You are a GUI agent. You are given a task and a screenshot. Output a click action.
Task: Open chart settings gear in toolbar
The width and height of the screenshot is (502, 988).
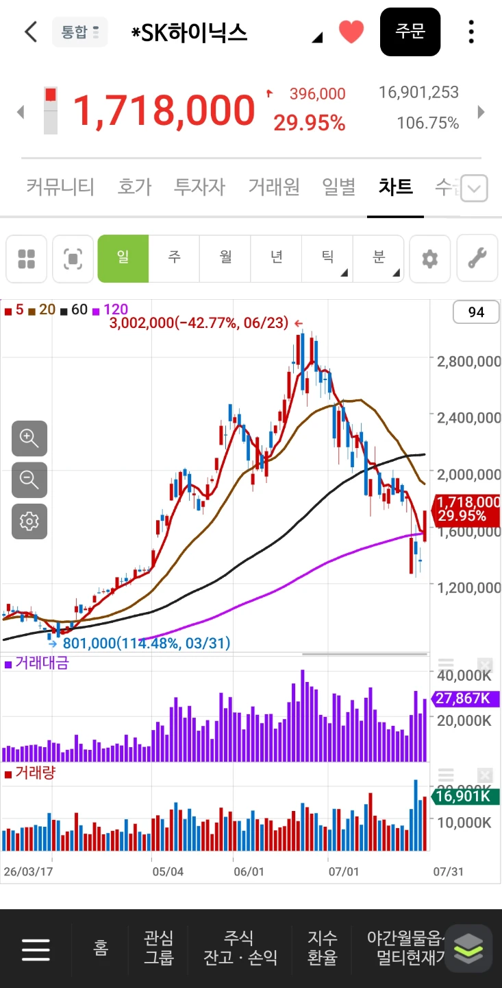[x=429, y=259]
